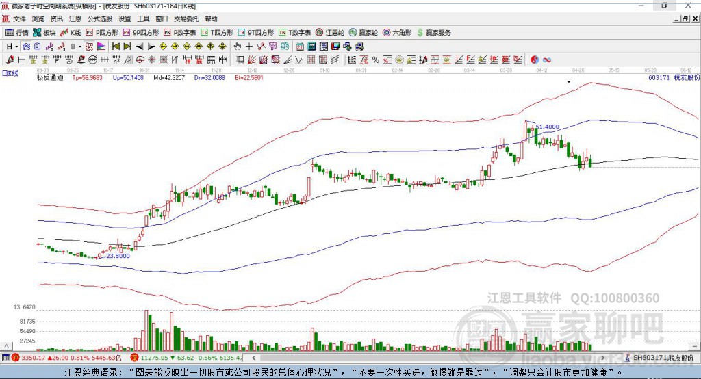Open the 江恩轮 Gann wheel
The height and width of the screenshot is (379, 701).
tap(330, 33)
